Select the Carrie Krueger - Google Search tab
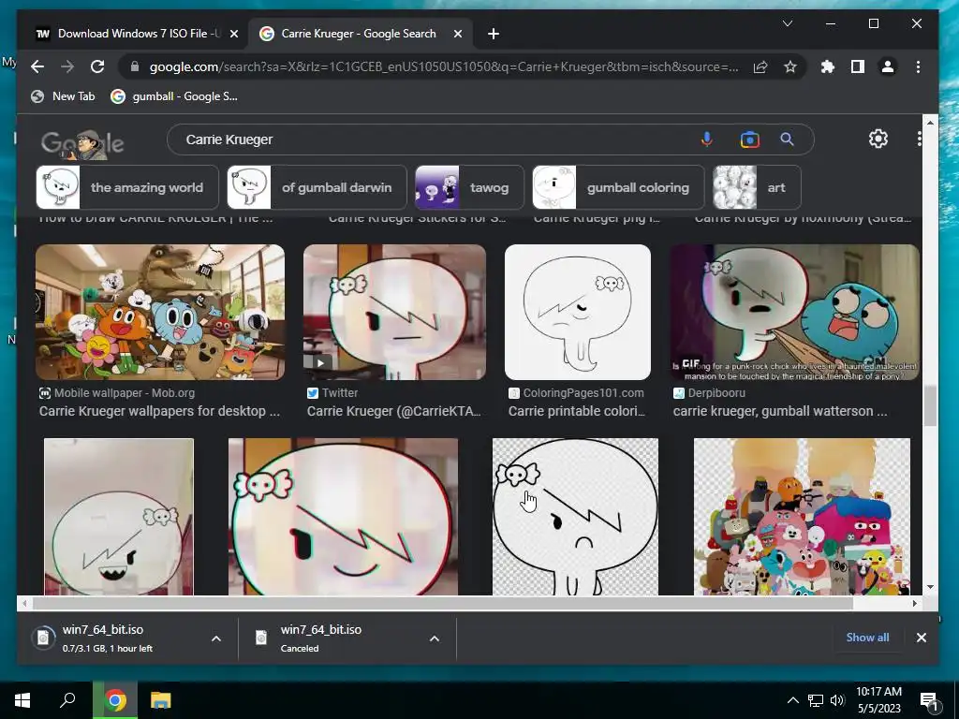Viewport: 959px width, 719px height. 360,34
